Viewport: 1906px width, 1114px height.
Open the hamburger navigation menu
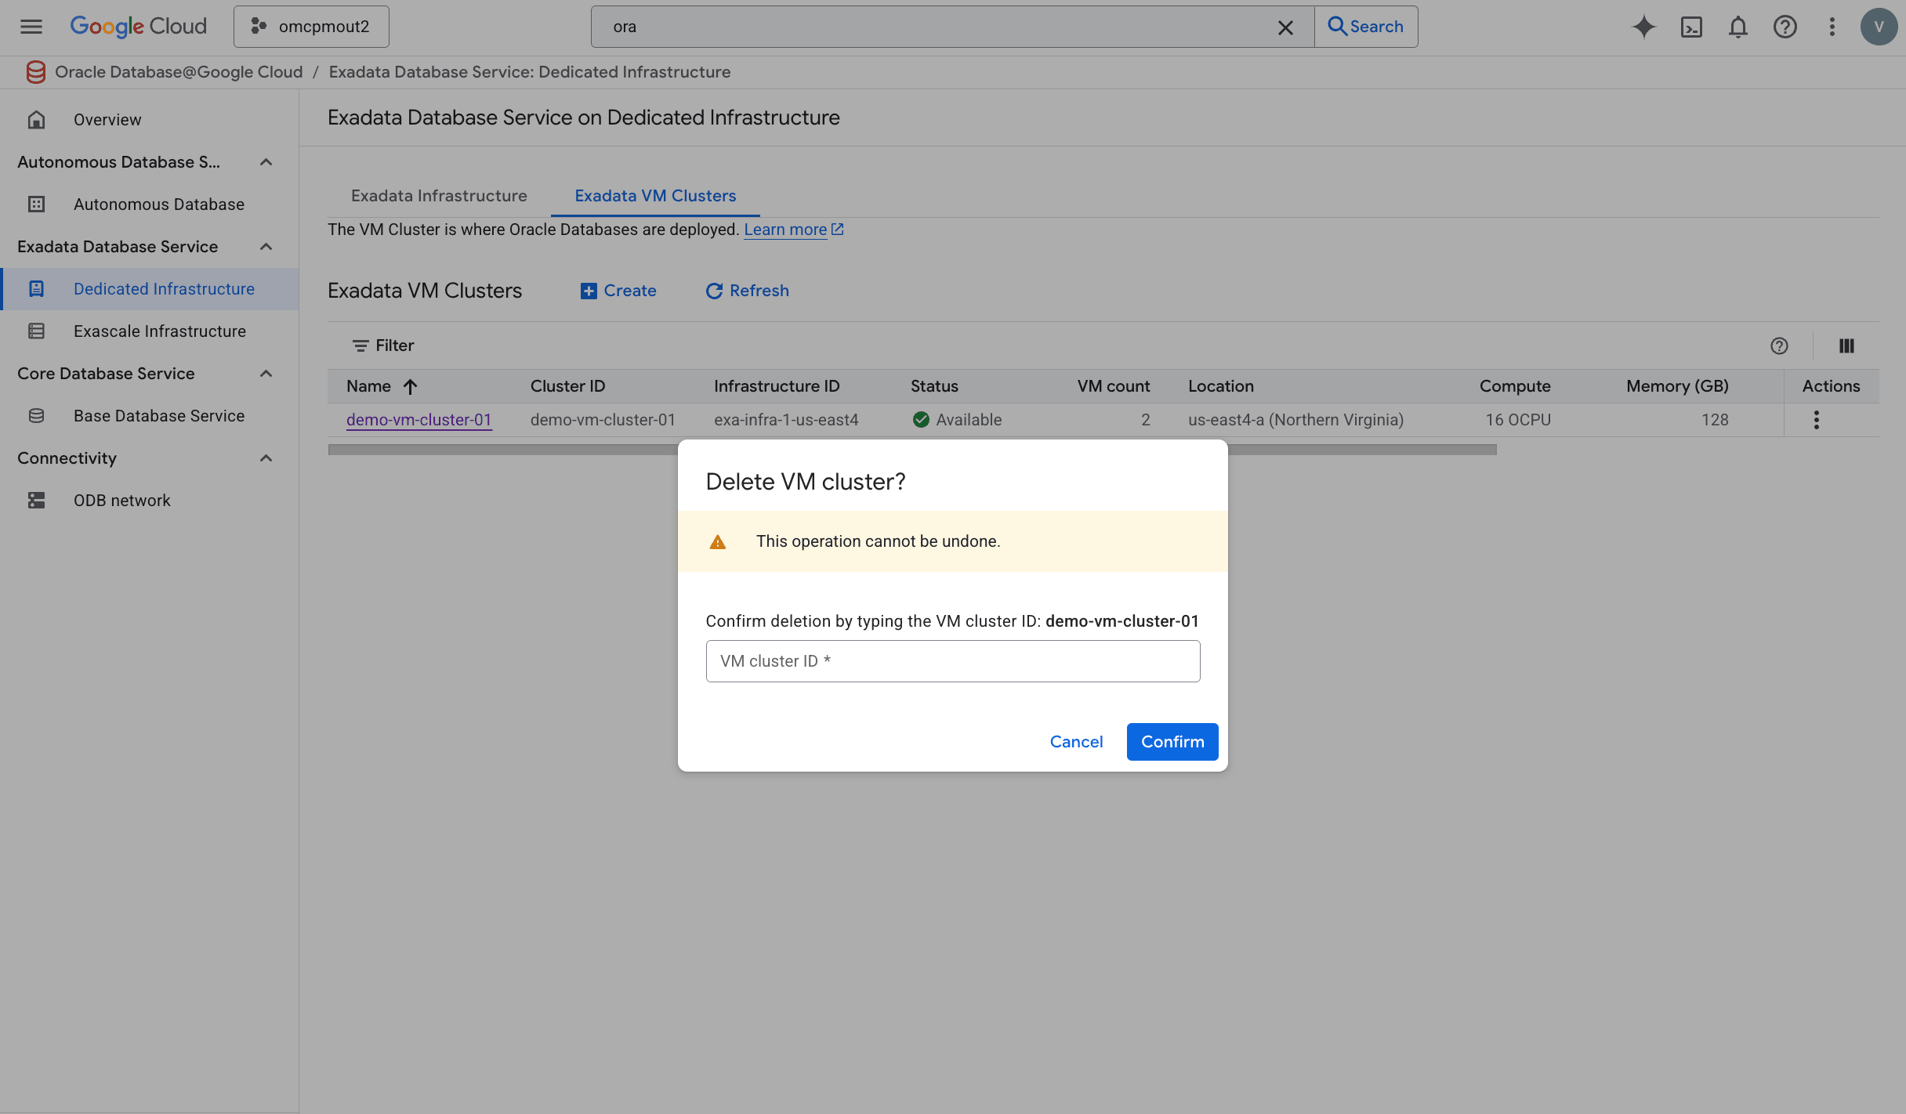(31, 27)
